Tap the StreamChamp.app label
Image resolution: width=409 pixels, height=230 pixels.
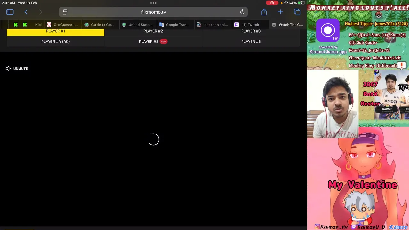pos(328,52)
